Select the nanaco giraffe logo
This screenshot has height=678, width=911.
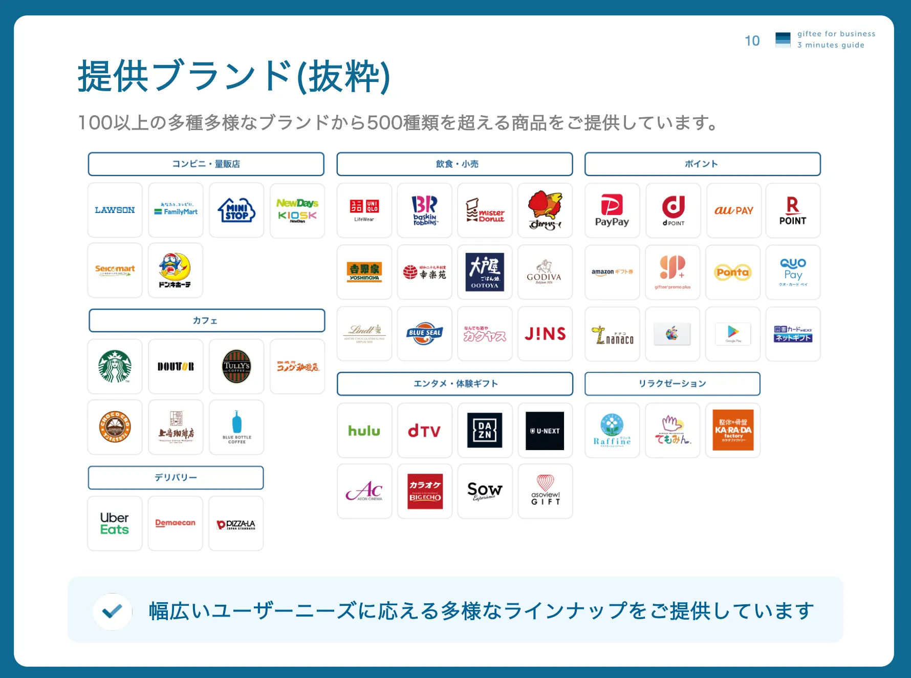[x=612, y=335]
